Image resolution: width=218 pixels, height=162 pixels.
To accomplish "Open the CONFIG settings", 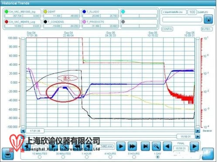I will click(167, 29).
